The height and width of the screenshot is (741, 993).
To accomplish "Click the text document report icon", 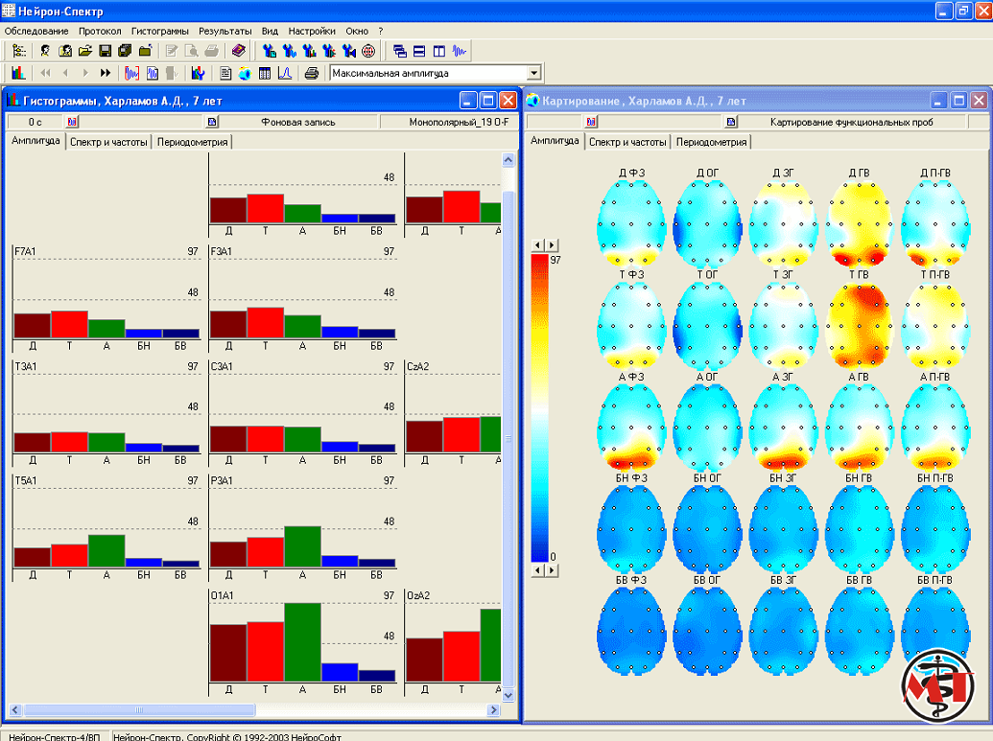I will tap(225, 73).
